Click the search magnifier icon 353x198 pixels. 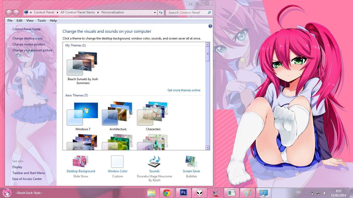(209, 12)
